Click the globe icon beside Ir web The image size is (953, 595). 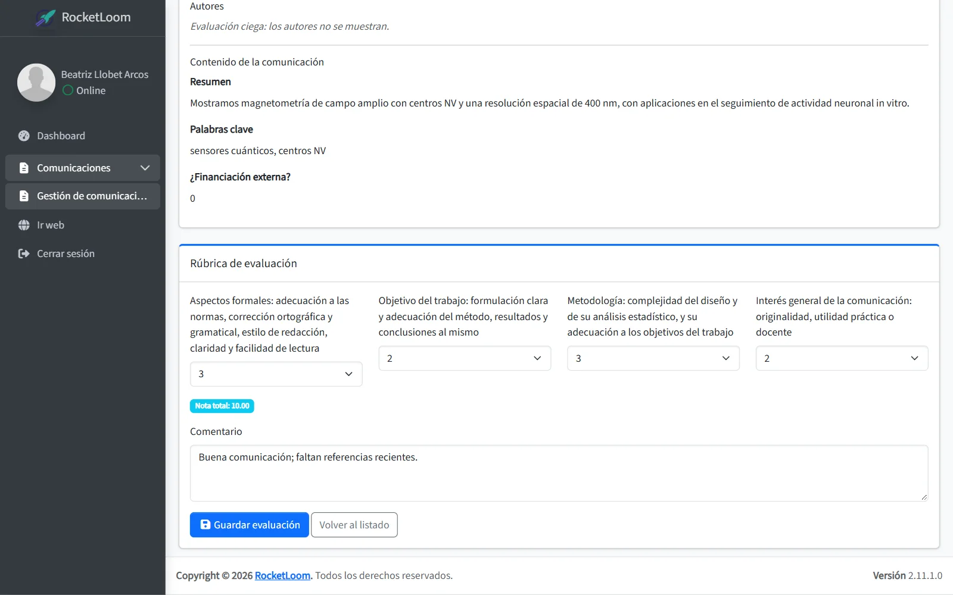coord(24,225)
